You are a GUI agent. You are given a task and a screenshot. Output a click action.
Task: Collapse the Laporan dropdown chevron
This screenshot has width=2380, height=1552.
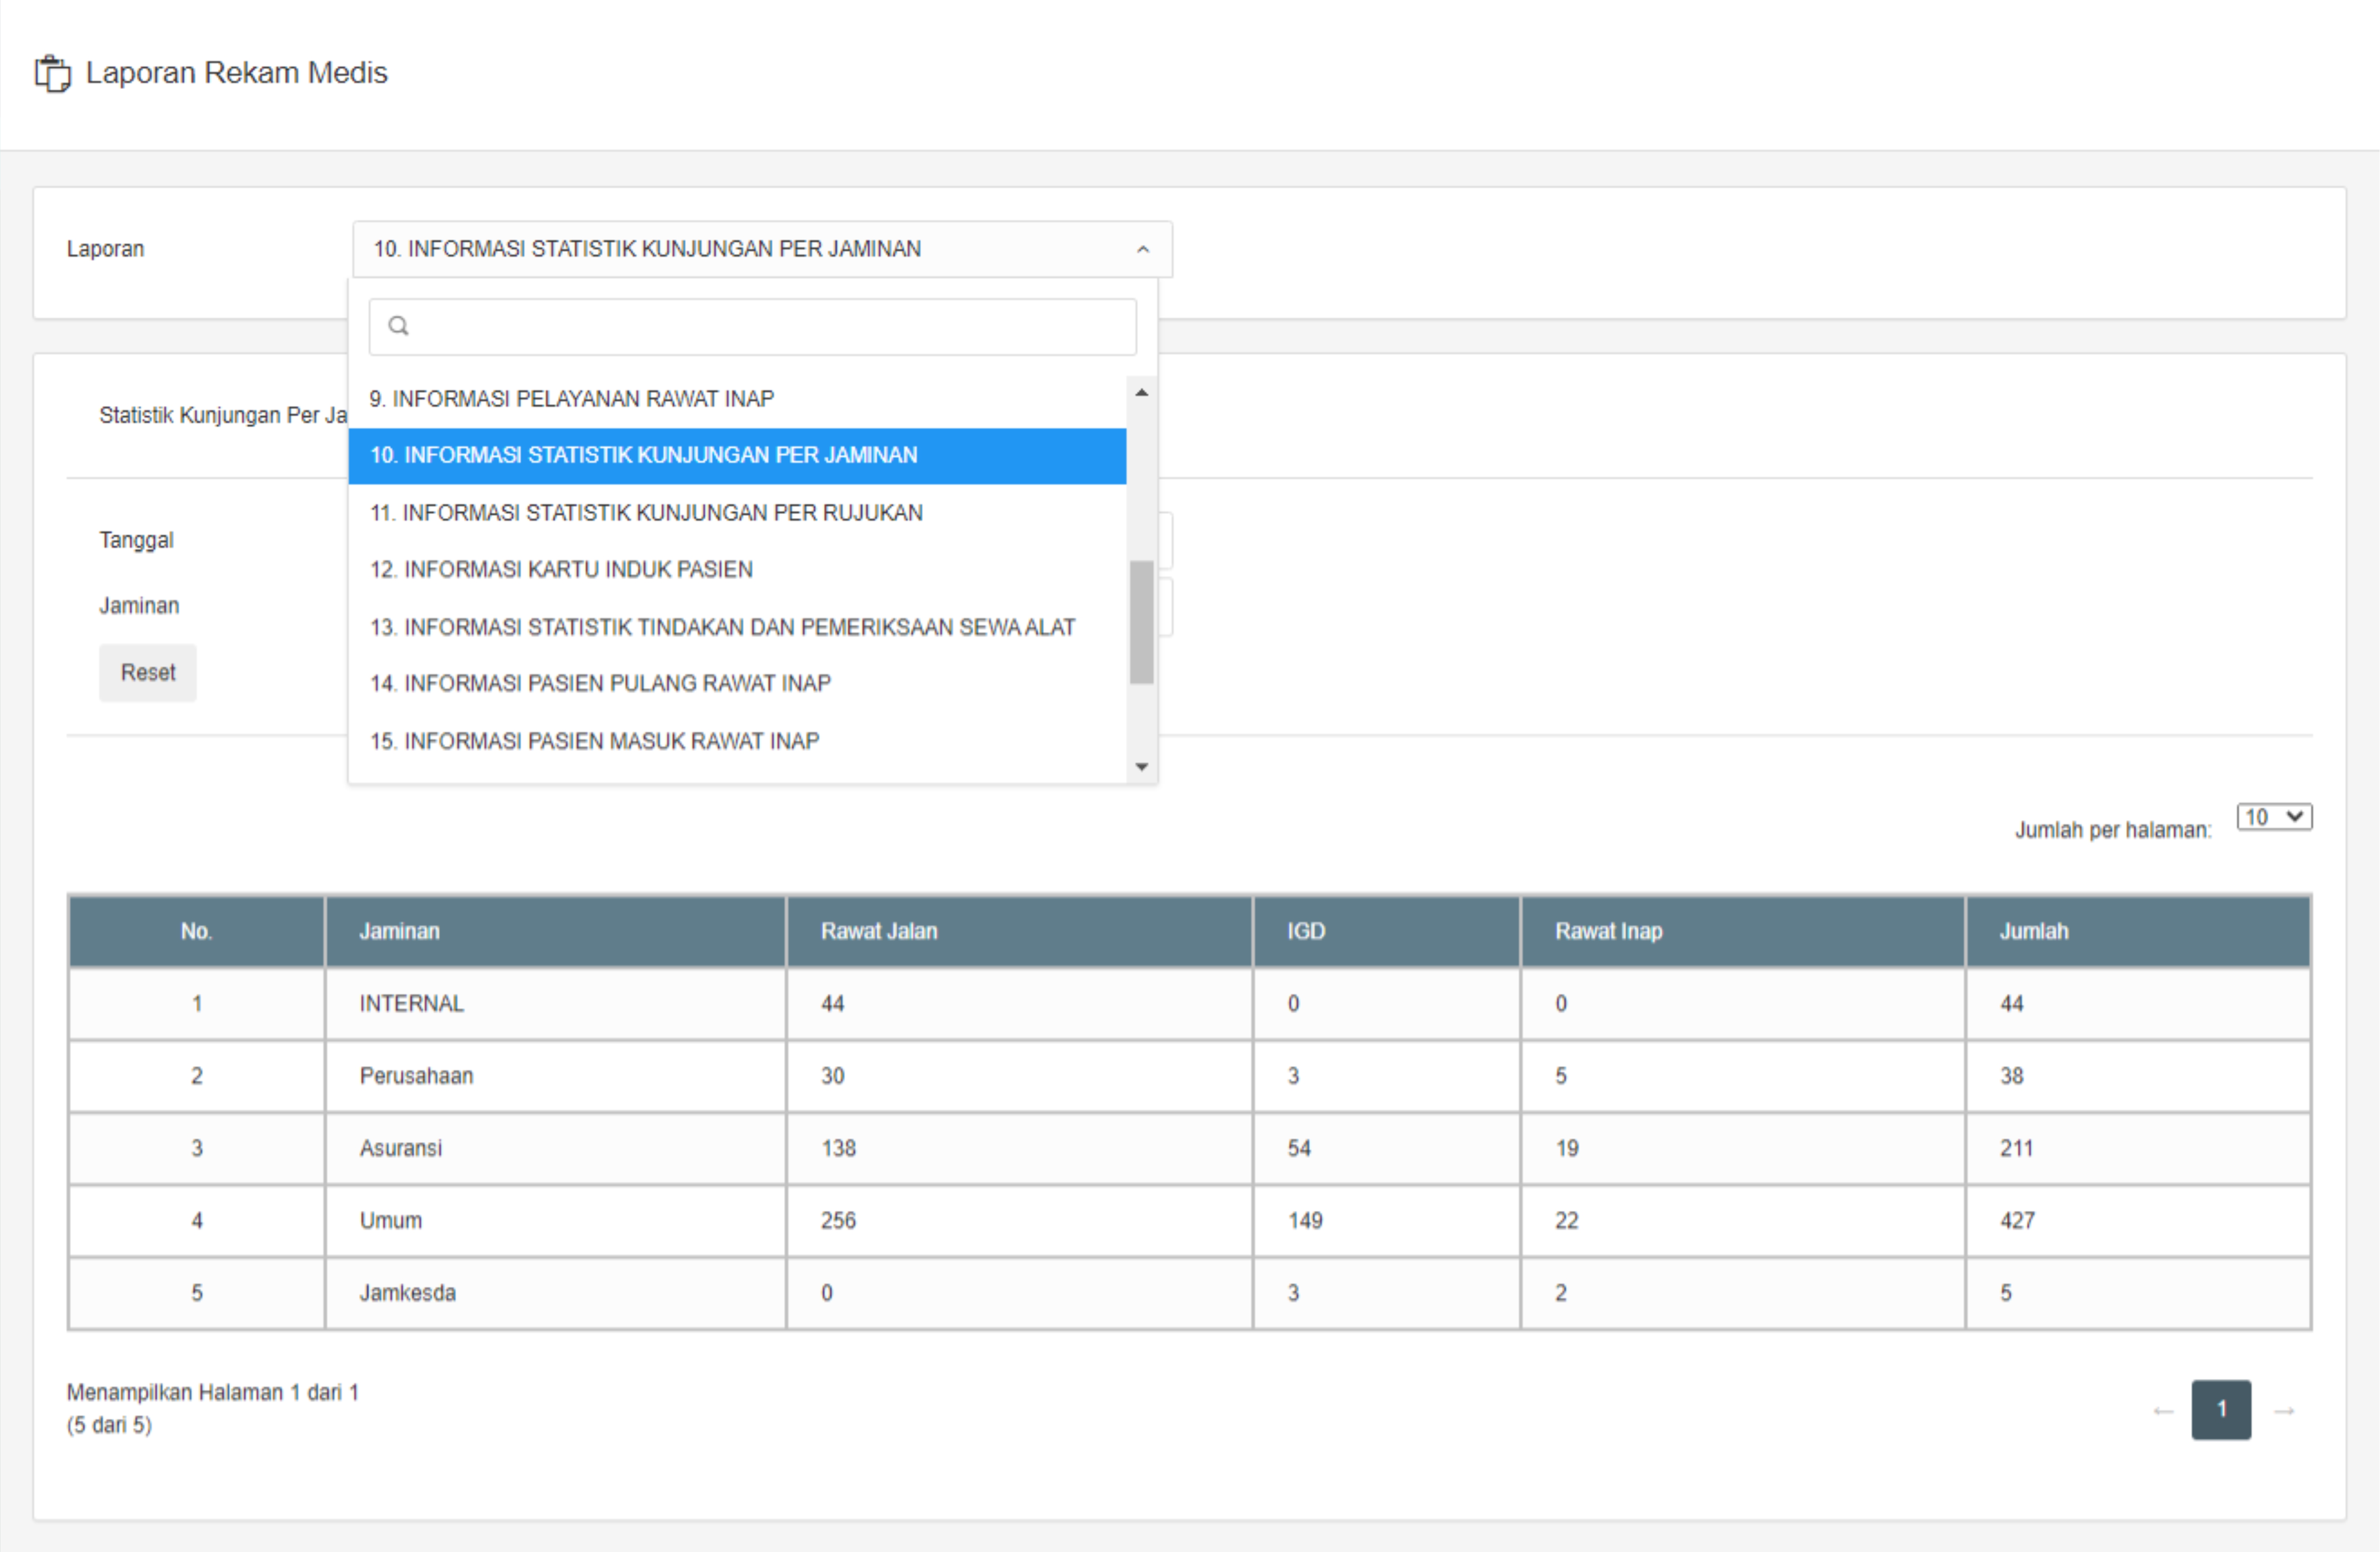coord(1142,249)
